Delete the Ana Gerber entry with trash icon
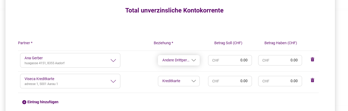348x111 pixels. [312, 60]
